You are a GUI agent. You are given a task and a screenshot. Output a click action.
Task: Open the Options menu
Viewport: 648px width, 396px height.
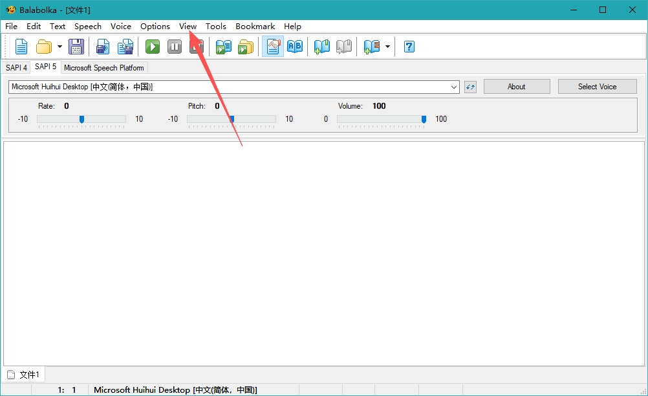click(x=155, y=27)
